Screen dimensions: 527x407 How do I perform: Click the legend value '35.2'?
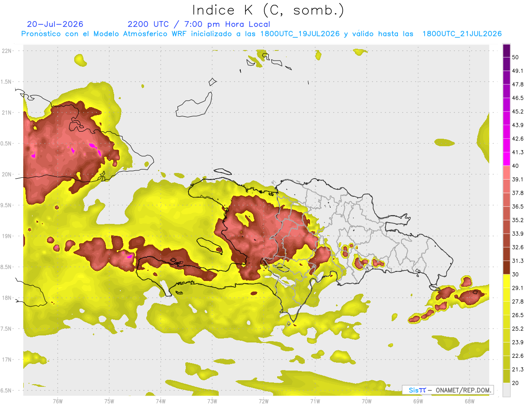pyautogui.click(x=518, y=220)
